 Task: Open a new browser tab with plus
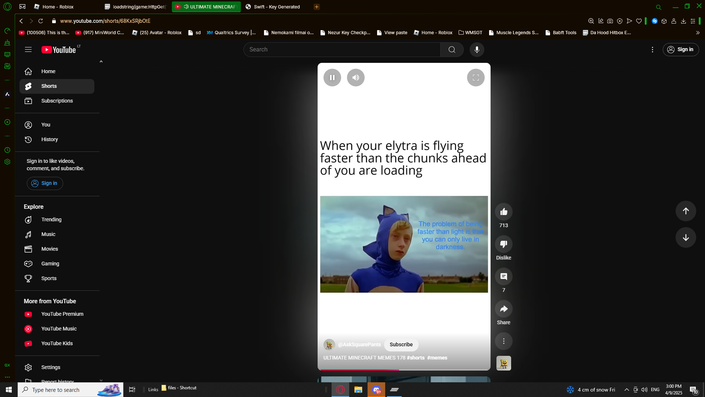click(x=317, y=7)
